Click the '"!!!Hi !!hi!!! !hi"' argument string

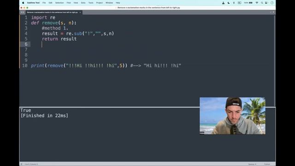pyautogui.click(x=91, y=65)
